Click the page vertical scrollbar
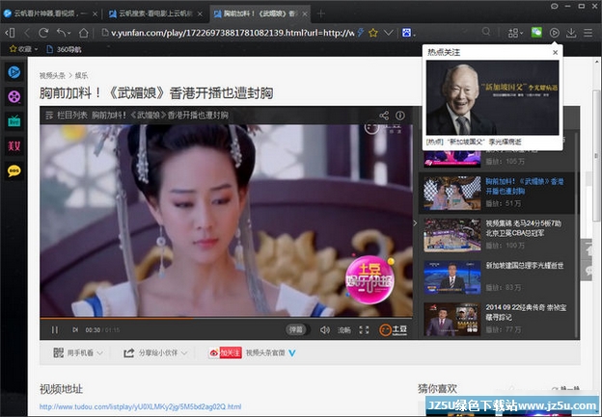 [x=596, y=155]
